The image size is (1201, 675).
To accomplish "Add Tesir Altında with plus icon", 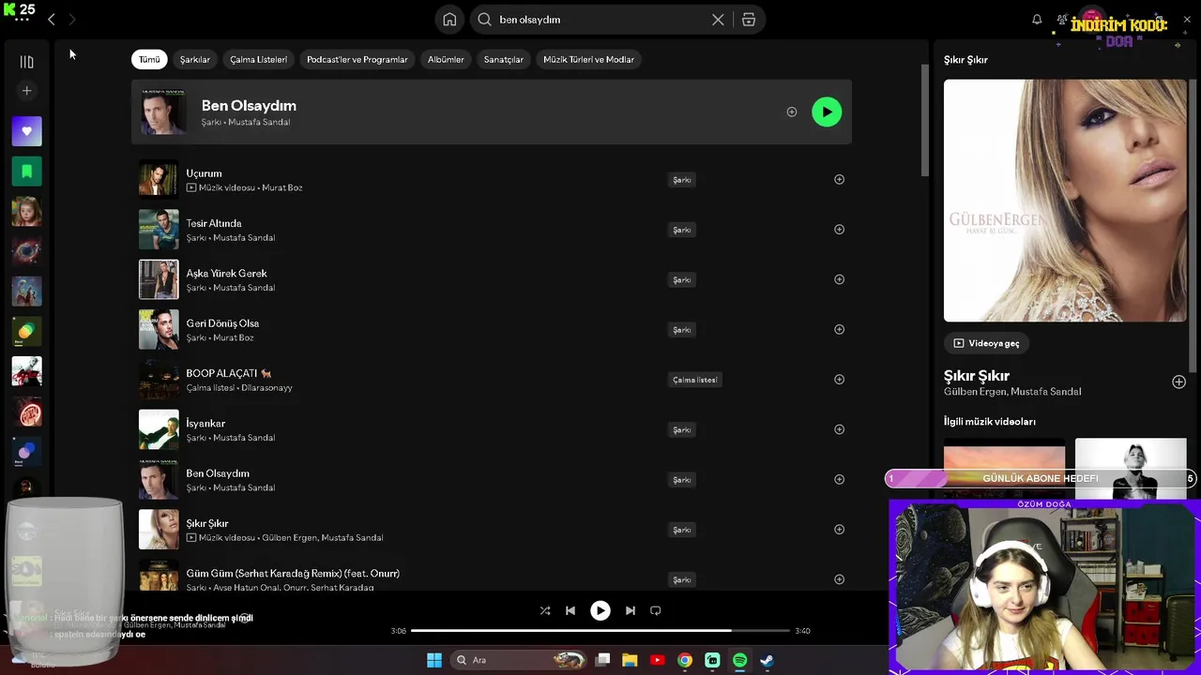I will click(x=839, y=230).
